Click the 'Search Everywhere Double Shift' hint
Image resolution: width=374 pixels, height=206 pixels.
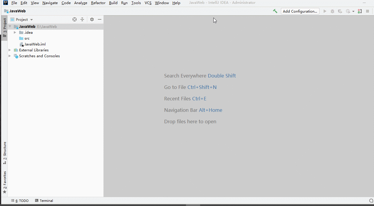[x=200, y=76]
